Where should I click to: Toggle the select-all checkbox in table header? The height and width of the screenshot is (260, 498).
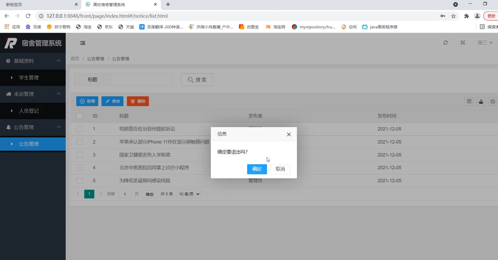pos(79,116)
